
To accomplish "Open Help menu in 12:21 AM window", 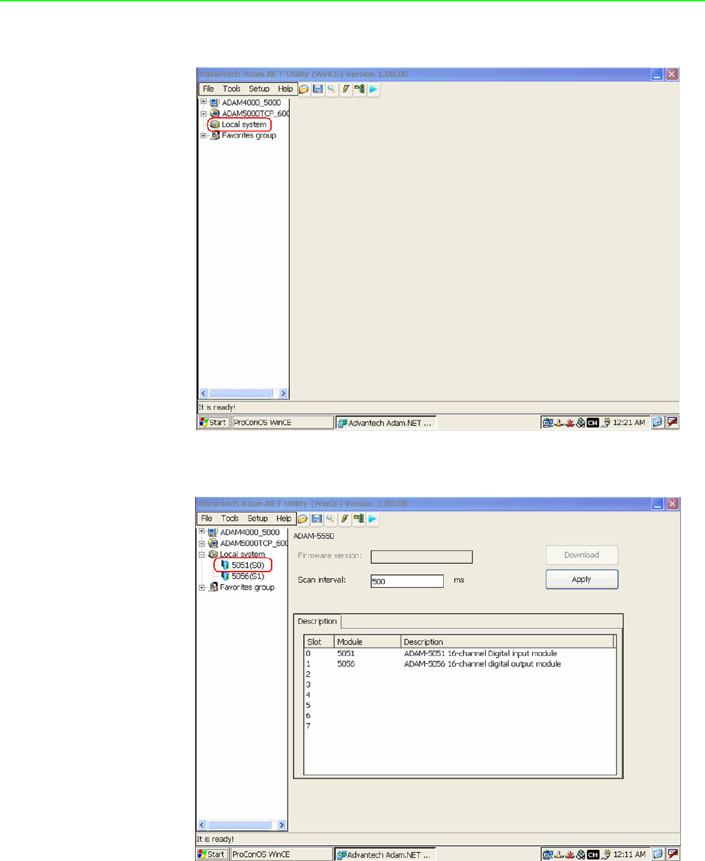I will click(285, 89).
